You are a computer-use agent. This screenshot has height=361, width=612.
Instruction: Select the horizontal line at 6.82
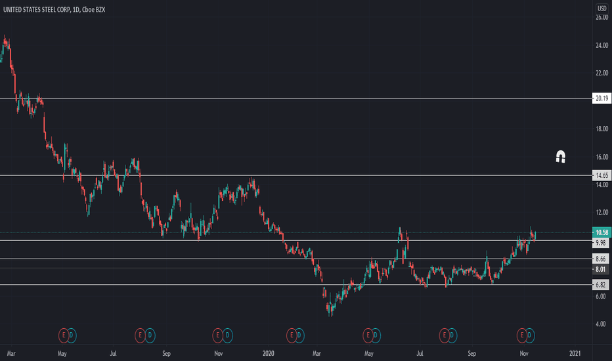(x=296, y=284)
